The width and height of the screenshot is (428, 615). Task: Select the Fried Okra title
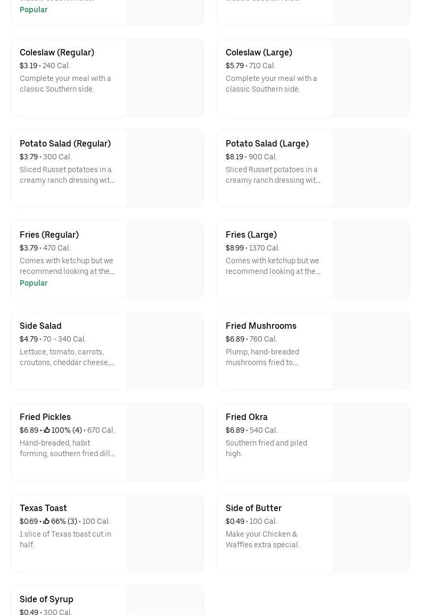246,417
